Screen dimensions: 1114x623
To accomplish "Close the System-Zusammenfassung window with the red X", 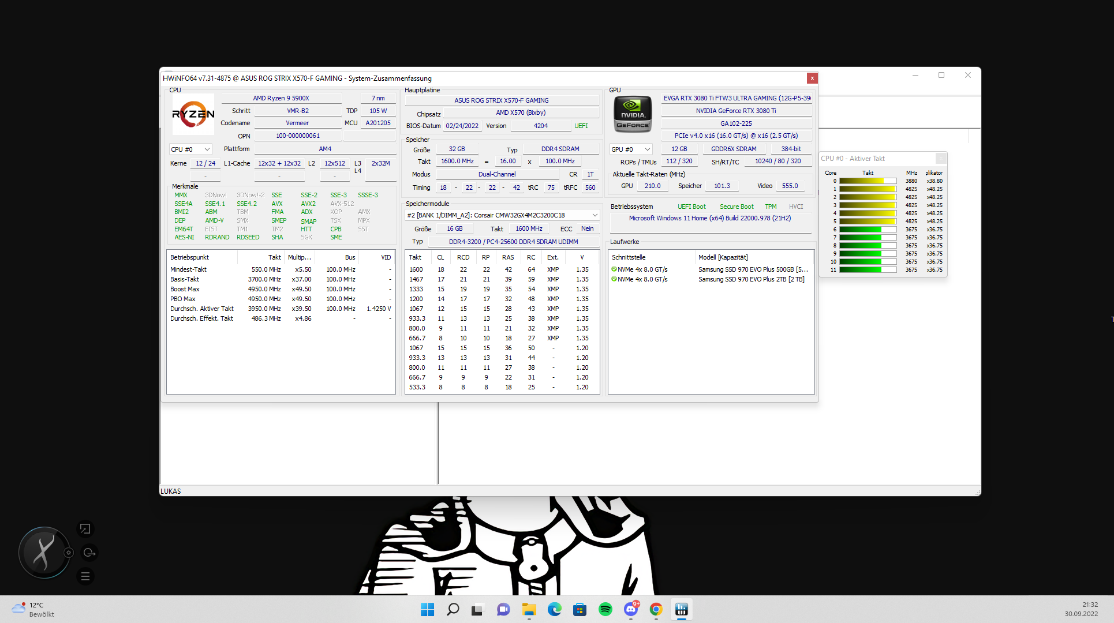I will tap(812, 78).
